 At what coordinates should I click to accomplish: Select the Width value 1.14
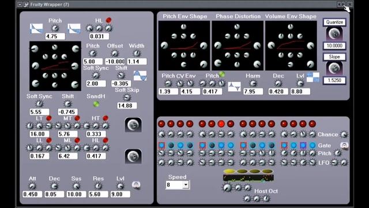tap(137, 62)
